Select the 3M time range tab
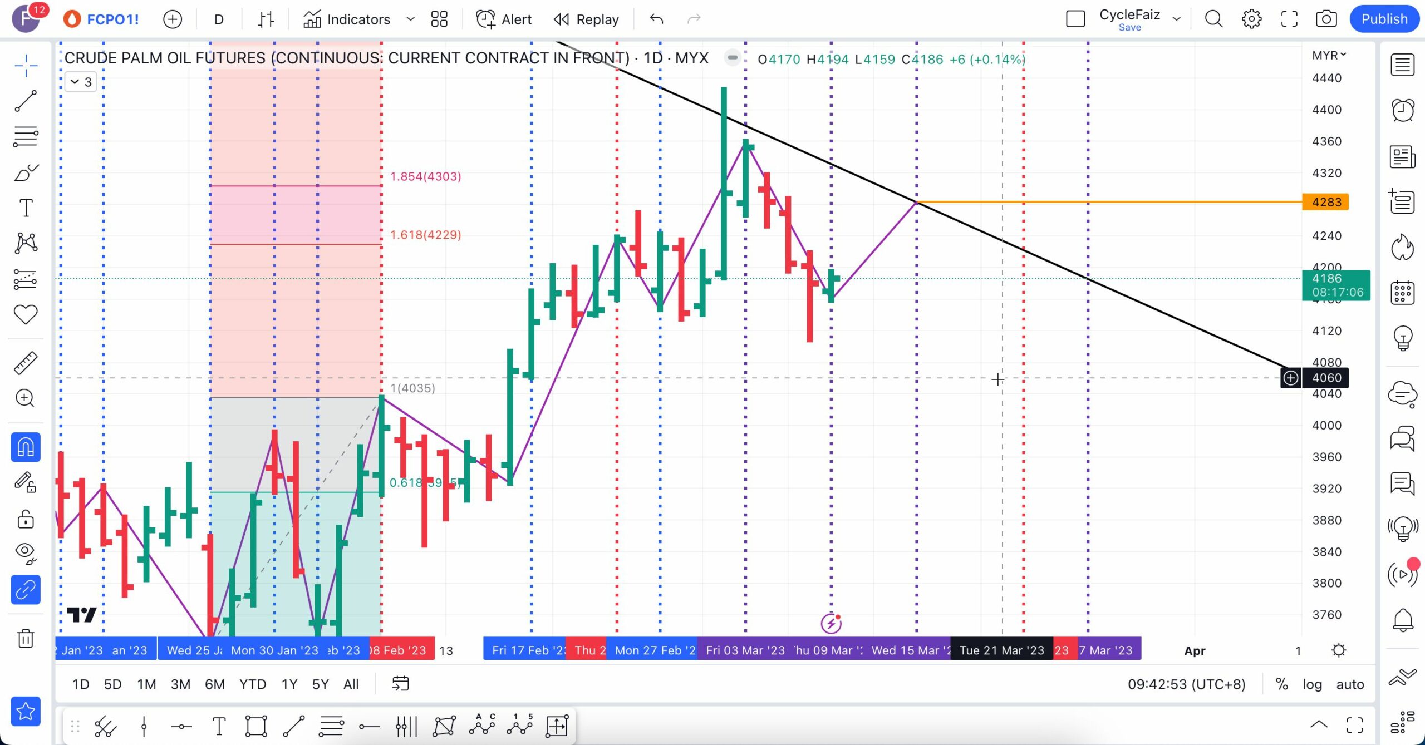 point(180,684)
